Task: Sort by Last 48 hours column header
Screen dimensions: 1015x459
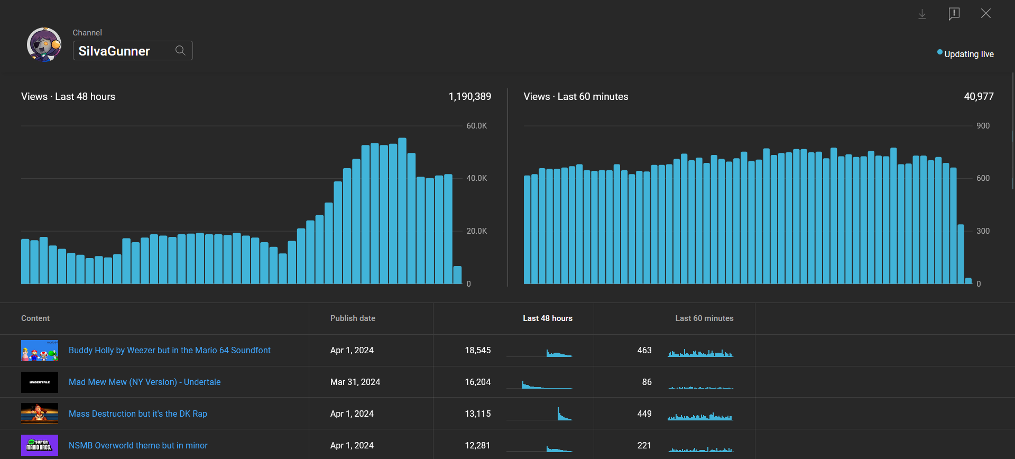Action: click(x=548, y=318)
